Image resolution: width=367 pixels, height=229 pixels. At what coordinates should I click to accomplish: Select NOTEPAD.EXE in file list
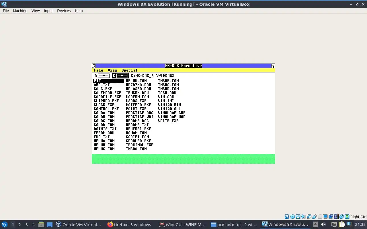[138, 105]
